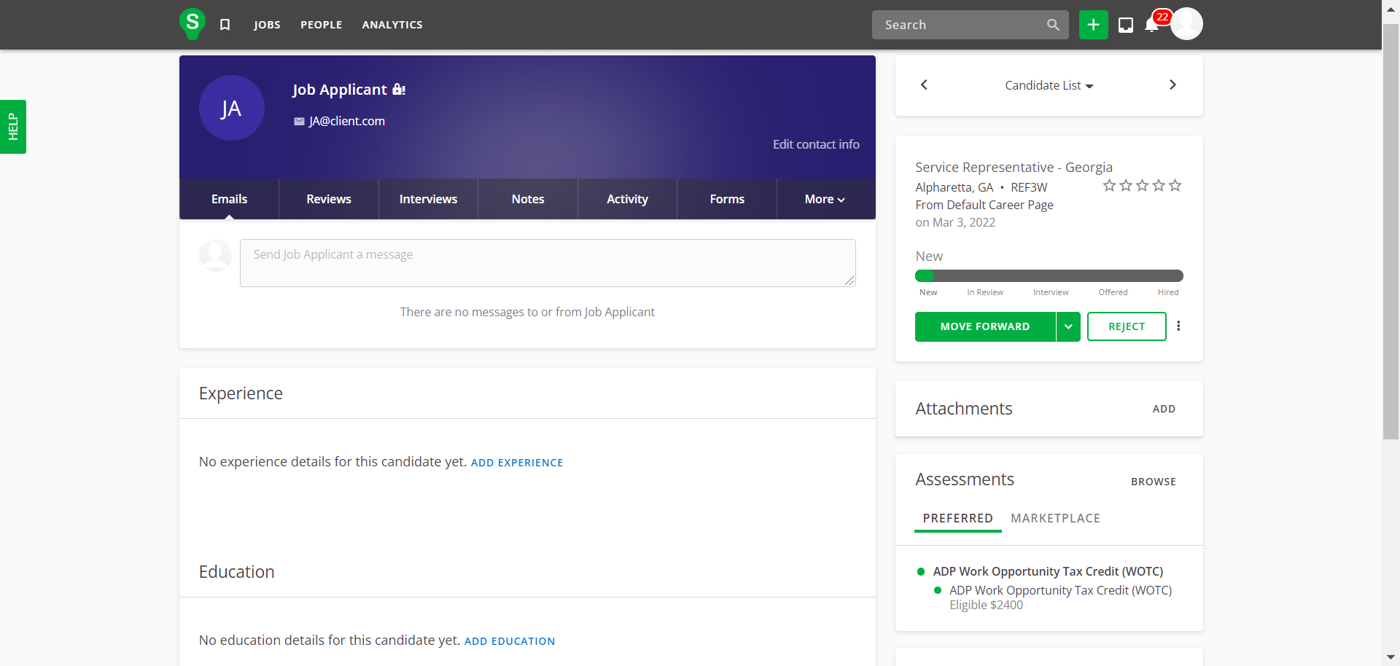Click the green plus create button
Screen dimensions: 1400x666
tap(1093, 25)
